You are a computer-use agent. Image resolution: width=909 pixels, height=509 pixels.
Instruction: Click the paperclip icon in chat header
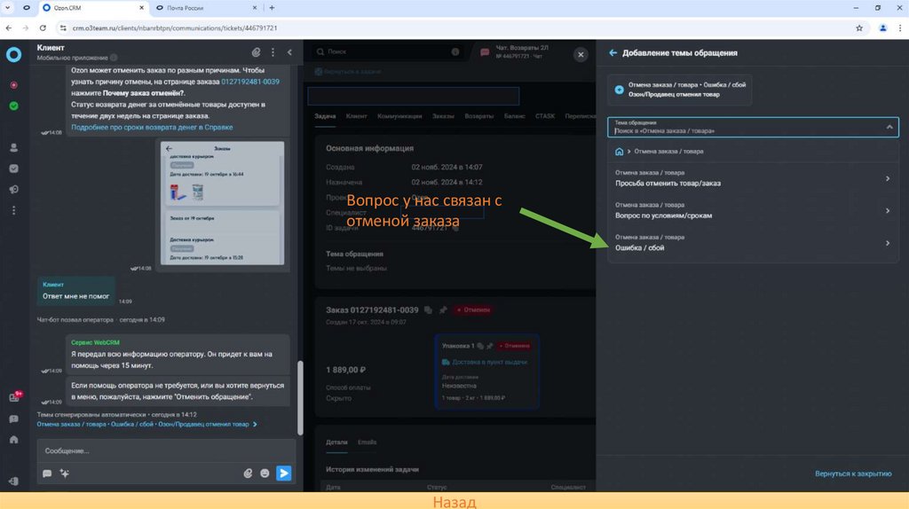256,52
